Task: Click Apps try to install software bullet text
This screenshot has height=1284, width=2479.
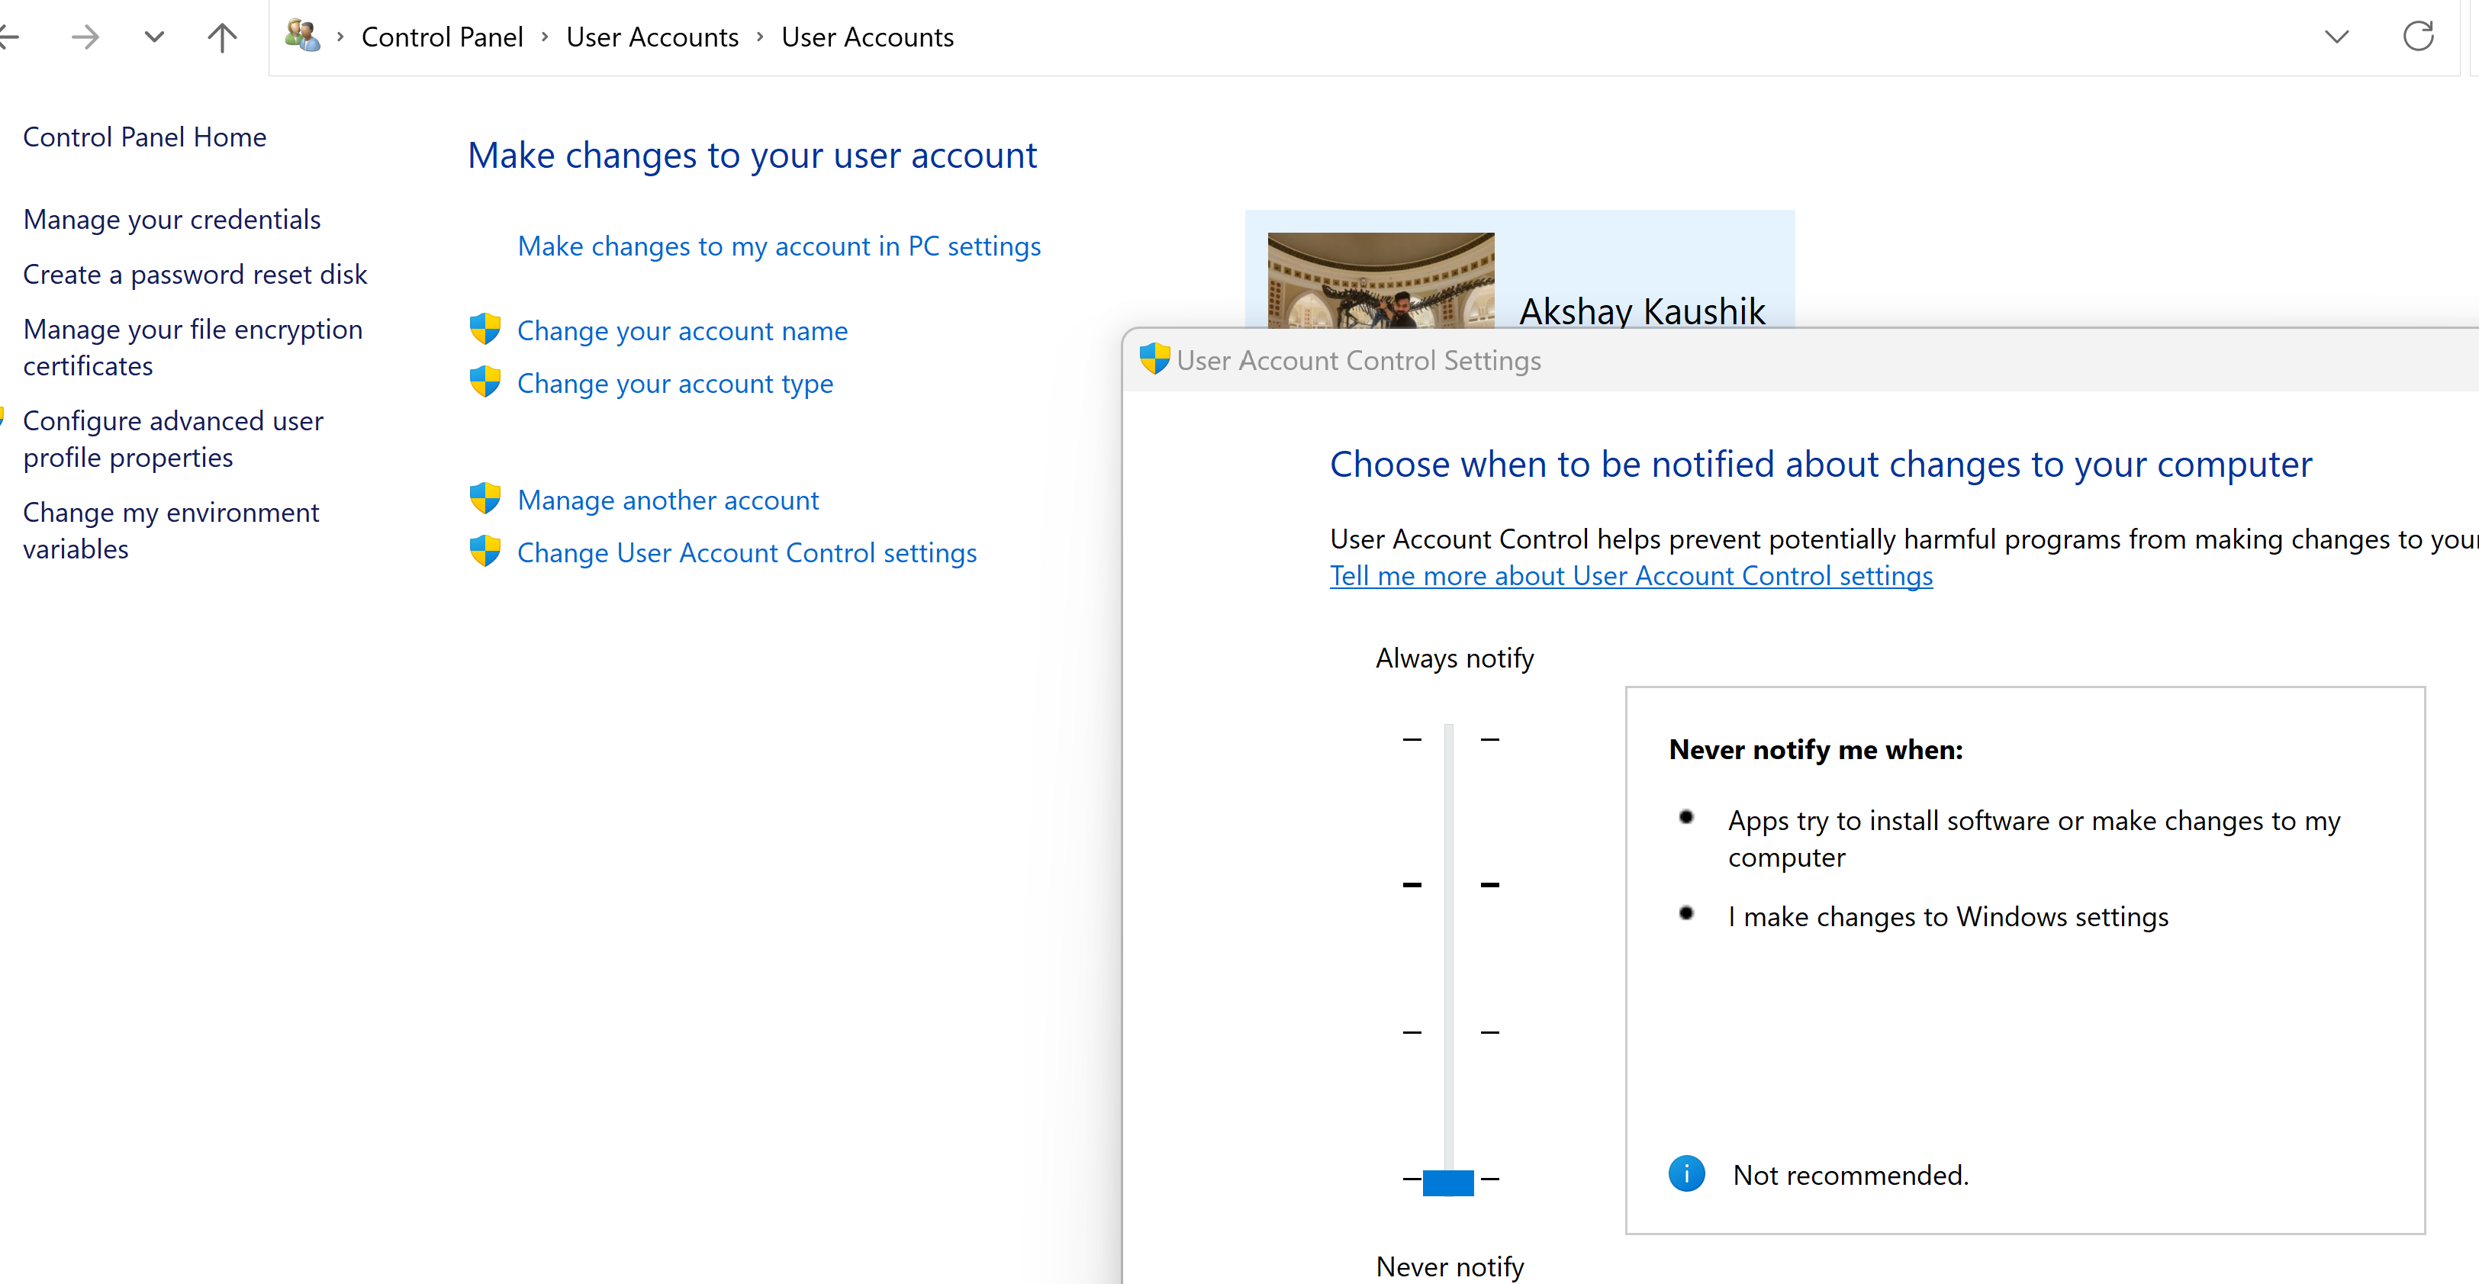Action: click(x=2033, y=838)
